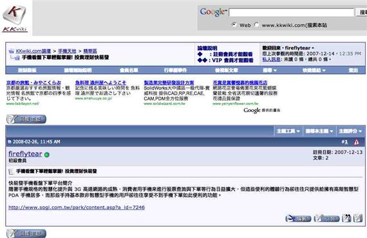The height and width of the screenshot is (238, 367).
Task: Open 檢視新文章 in the navigation bar
Action: tap(227, 70)
